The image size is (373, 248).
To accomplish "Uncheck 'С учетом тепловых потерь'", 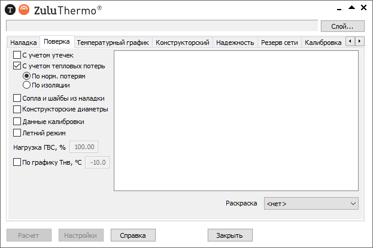I will pos(17,66).
